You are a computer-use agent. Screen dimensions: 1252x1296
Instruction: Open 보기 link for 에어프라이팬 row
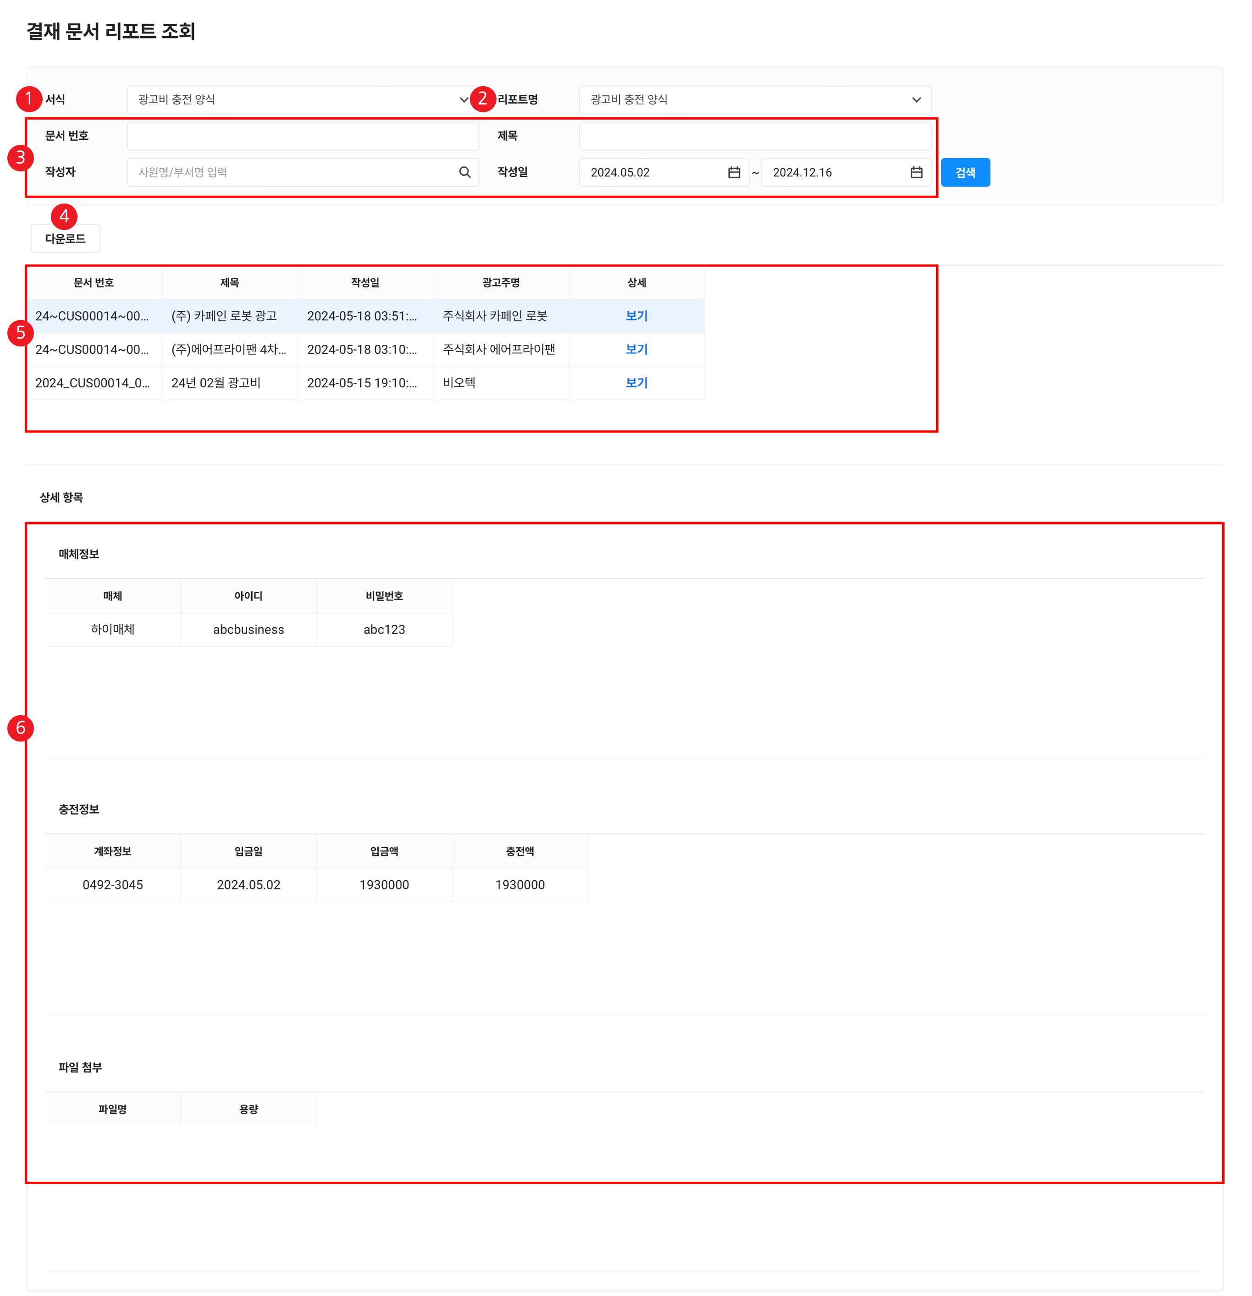636,350
